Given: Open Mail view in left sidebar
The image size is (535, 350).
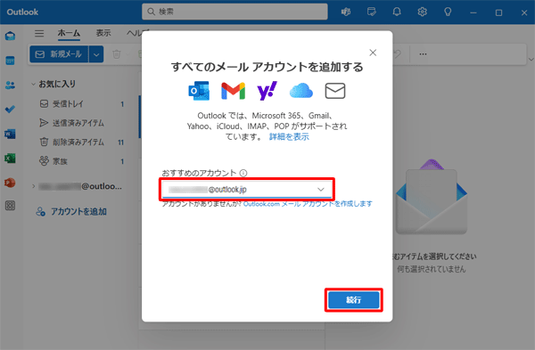Looking at the screenshot, I should tap(10, 36).
